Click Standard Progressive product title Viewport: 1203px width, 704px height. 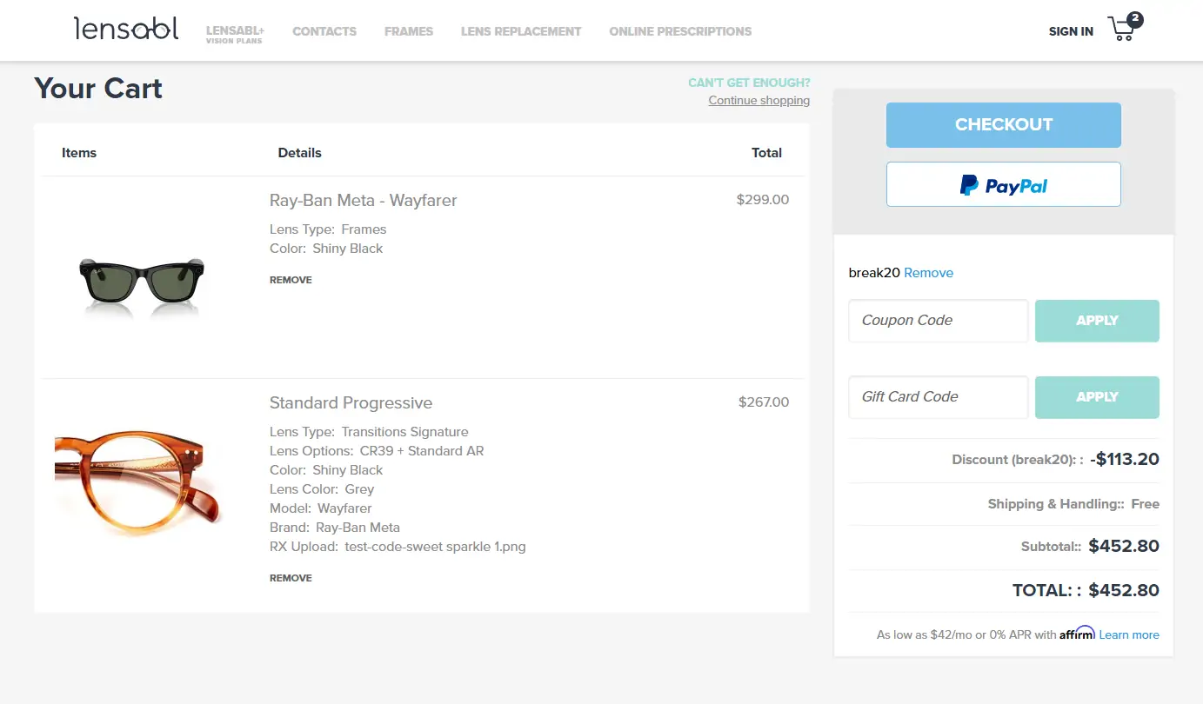click(351, 403)
